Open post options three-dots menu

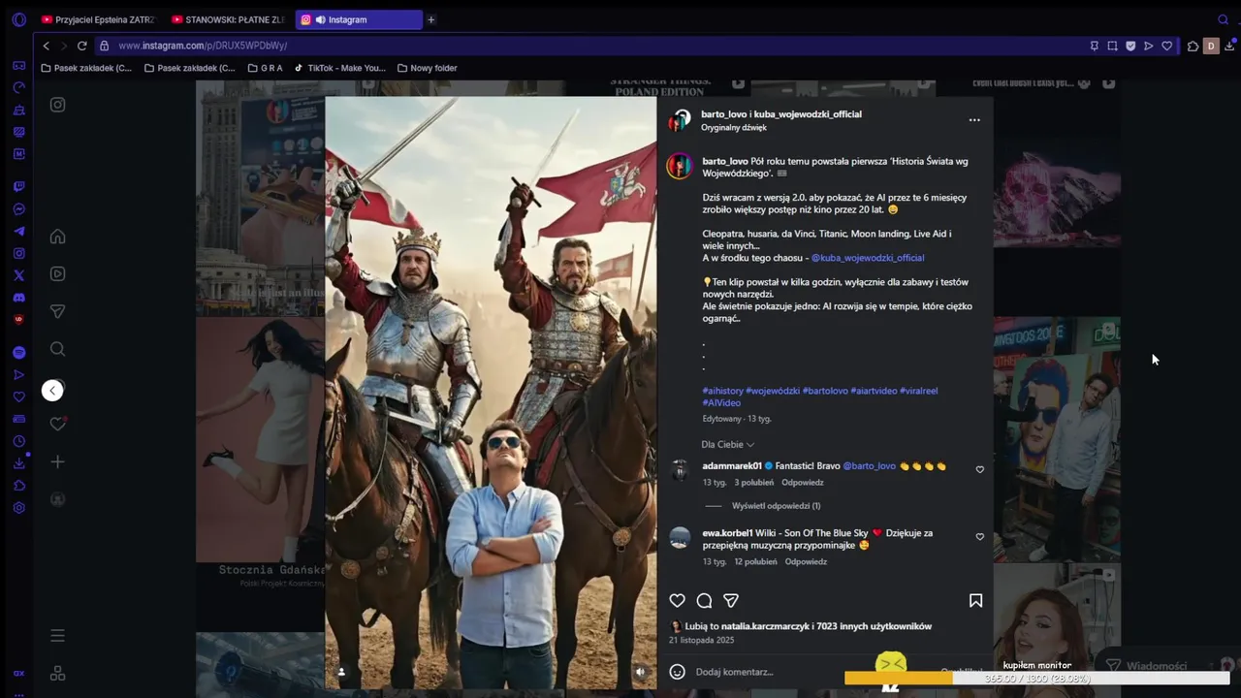[974, 120]
